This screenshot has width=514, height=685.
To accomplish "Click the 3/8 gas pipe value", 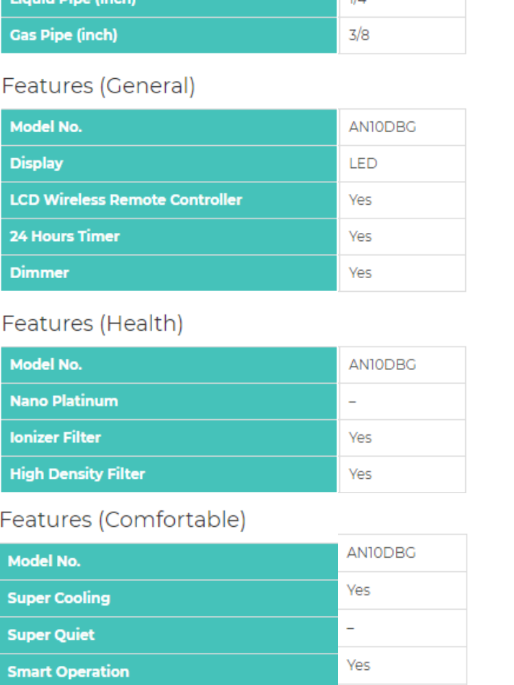I will pyautogui.click(x=358, y=35).
